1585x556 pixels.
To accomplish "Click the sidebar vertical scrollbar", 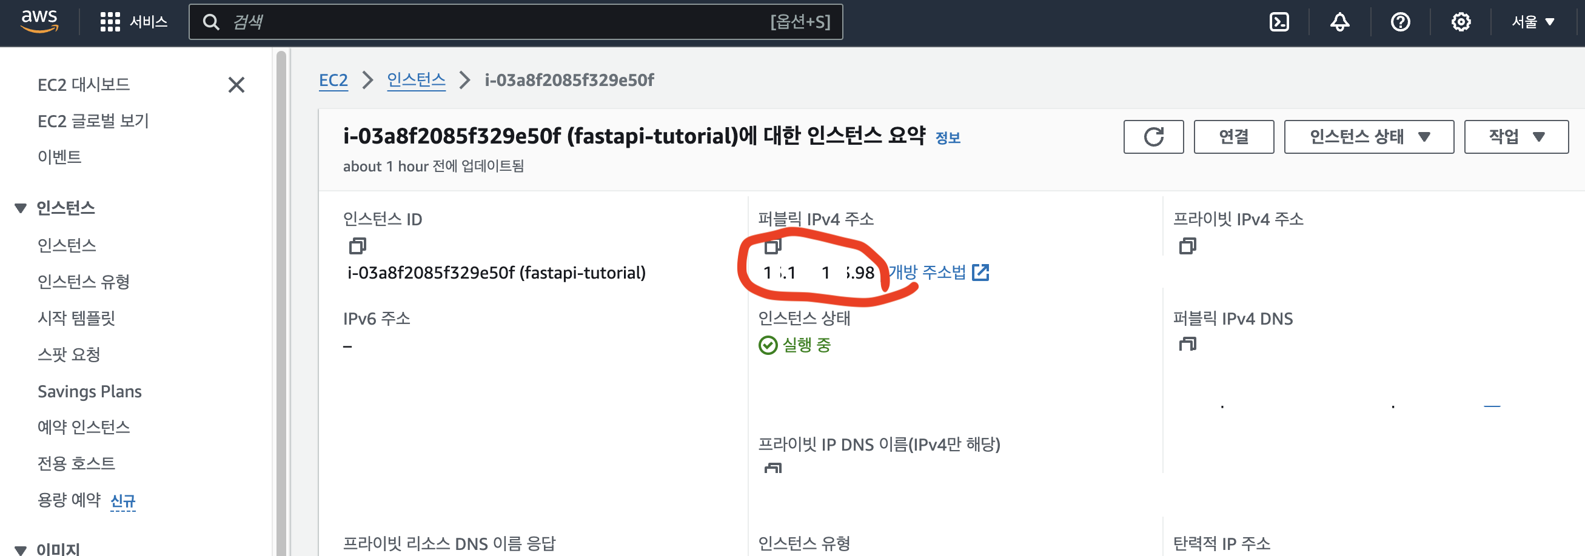I will pyautogui.click(x=281, y=303).
